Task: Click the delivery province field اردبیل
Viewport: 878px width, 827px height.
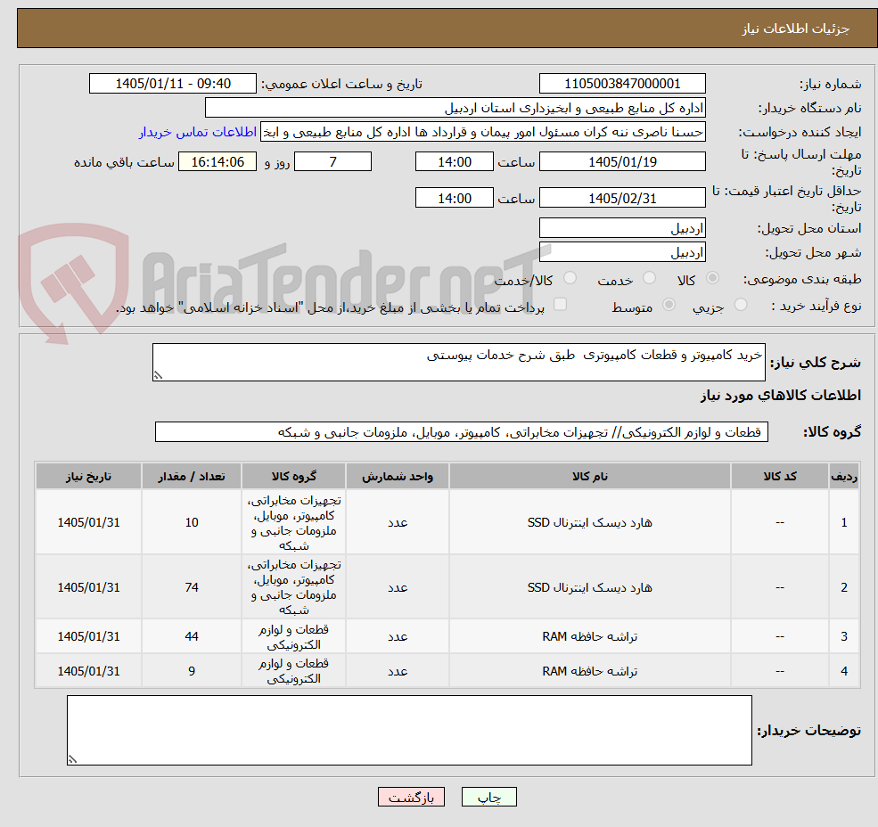Action: pyautogui.click(x=622, y=228)
